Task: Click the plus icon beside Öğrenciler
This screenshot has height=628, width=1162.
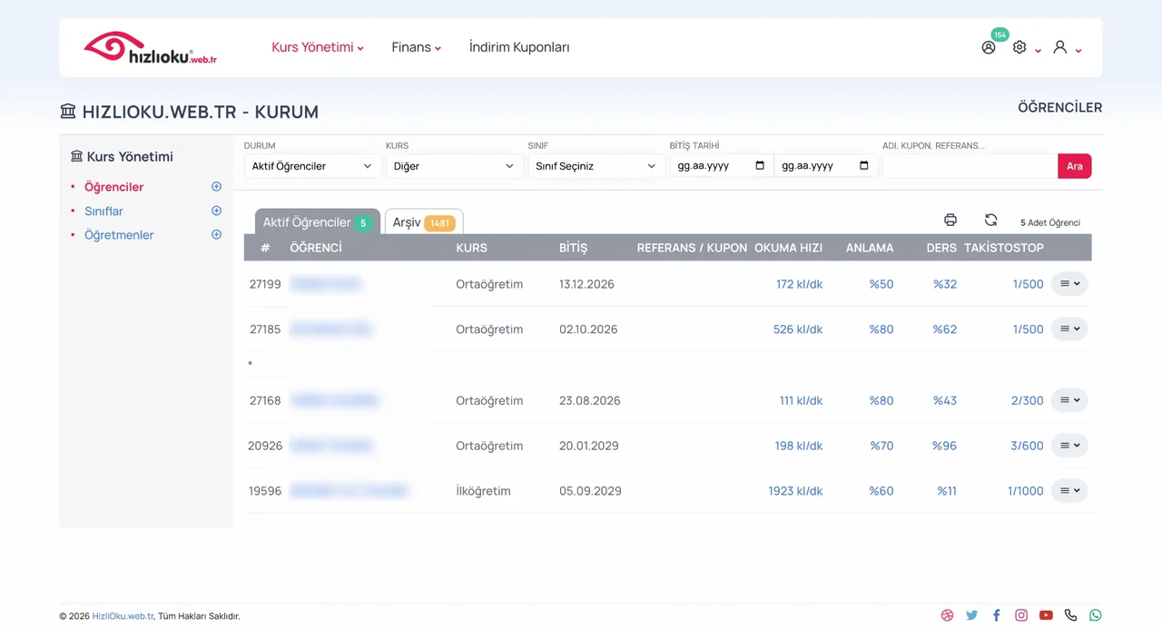Action: [216, 187]
